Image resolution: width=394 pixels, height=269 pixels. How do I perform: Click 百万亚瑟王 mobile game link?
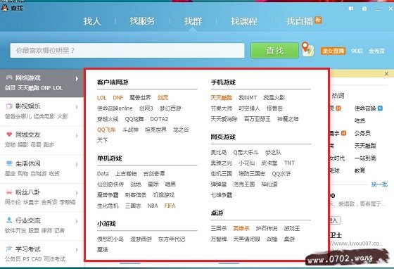(257, 119)
